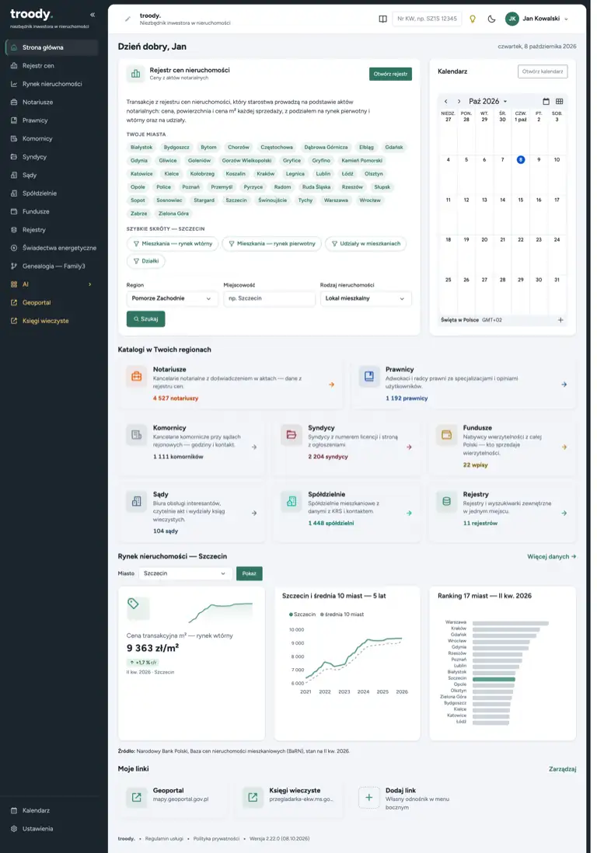The height and width of the screenshot is (853, 597).
Task: Click the Otwórz rejestr button
Action: tap(390, 74)
